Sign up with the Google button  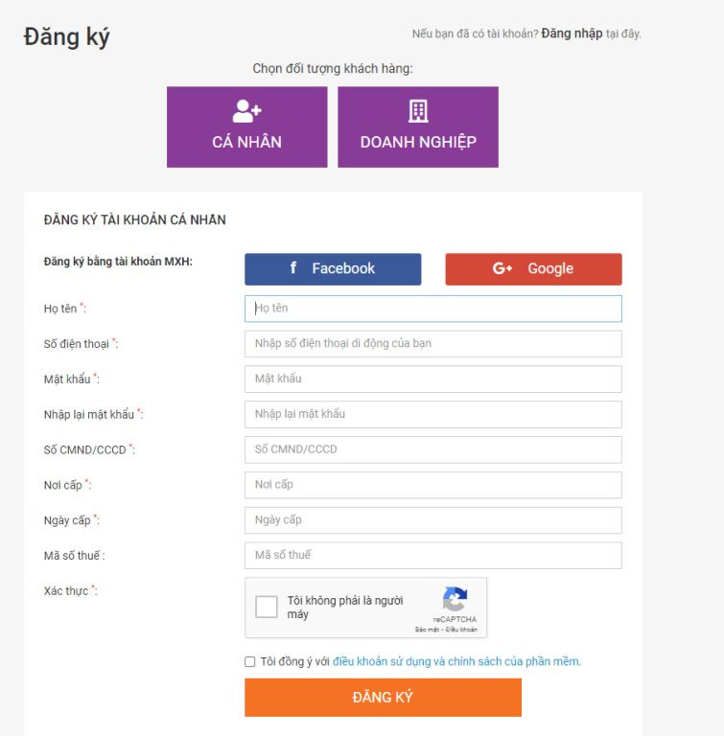coord(533,269)
